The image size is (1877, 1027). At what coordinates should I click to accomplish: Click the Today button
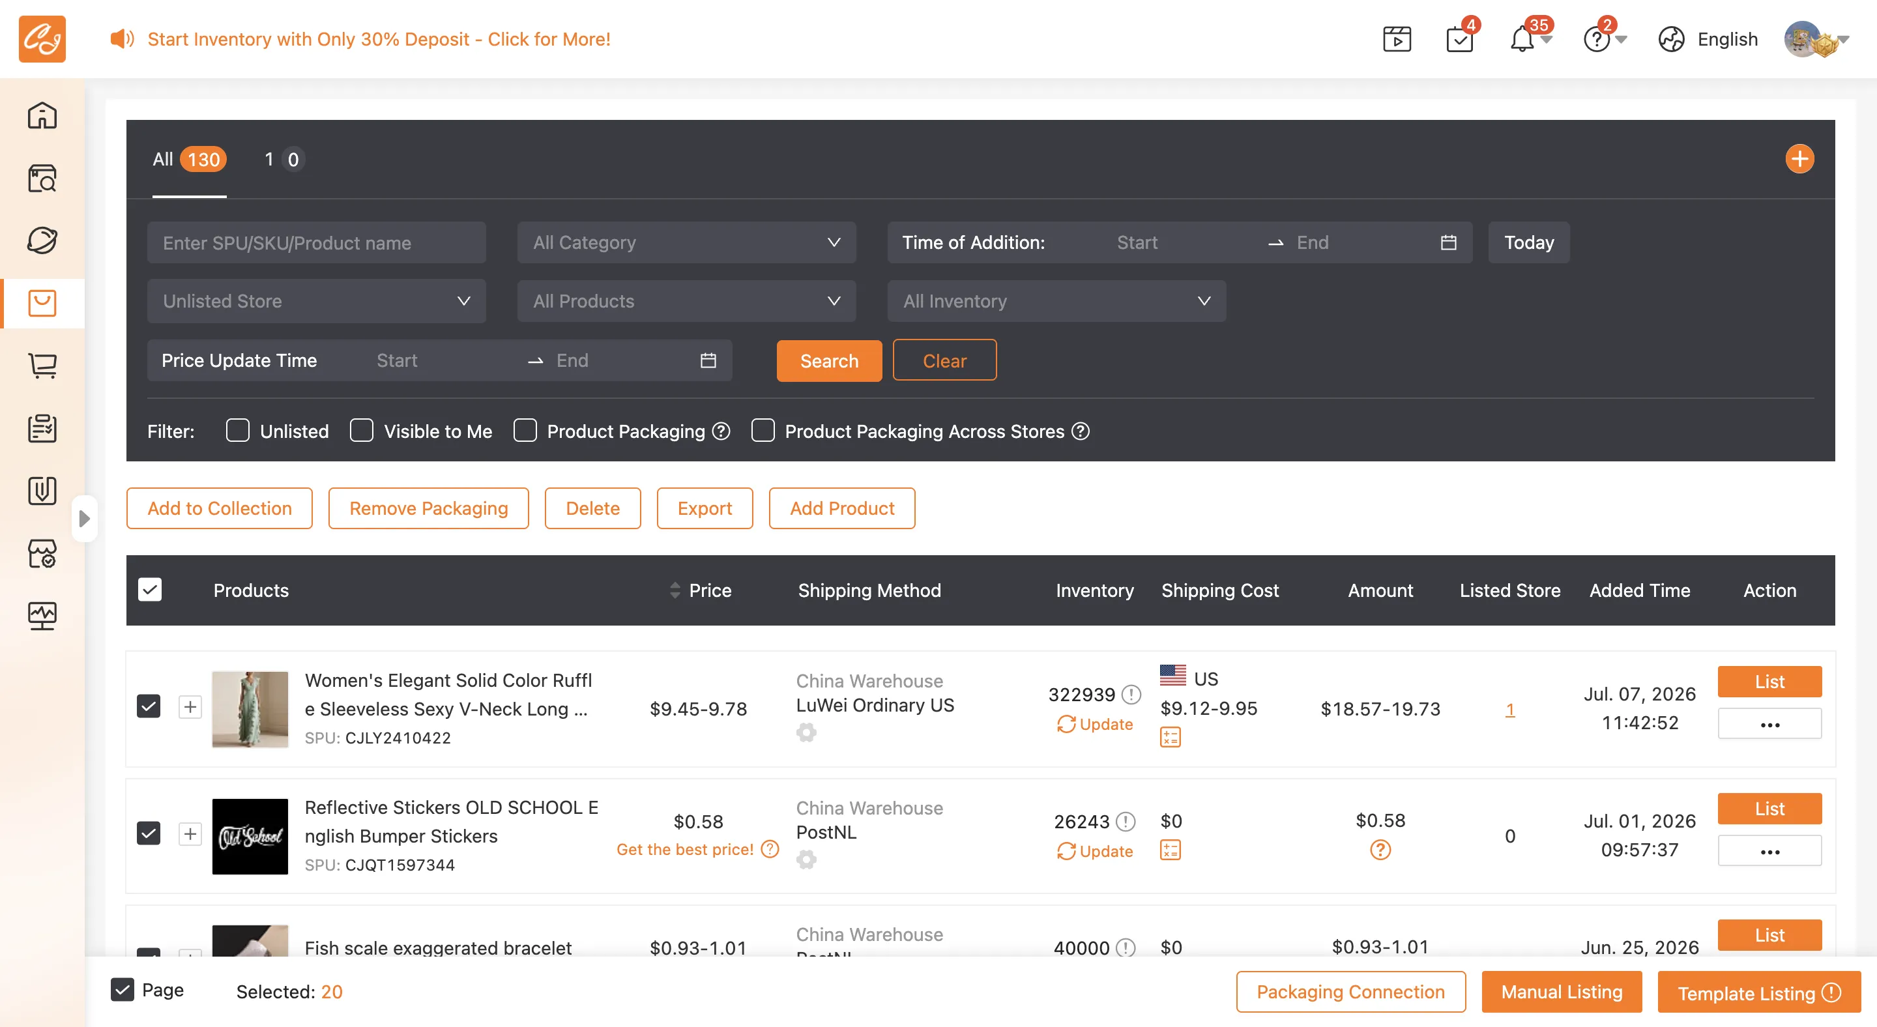tap(1529, 242)
